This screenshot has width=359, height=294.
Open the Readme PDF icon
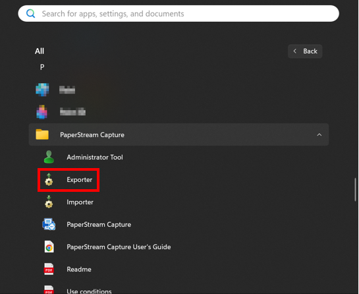[x=49, y=269]
